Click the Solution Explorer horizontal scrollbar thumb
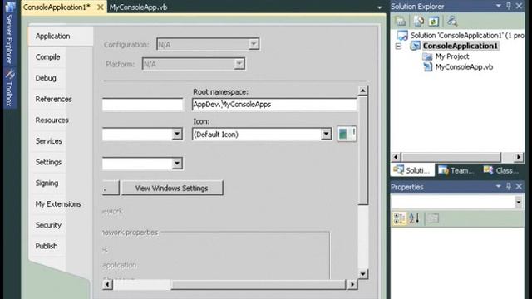The image size is (532, 299). click(x=451, y=157)
